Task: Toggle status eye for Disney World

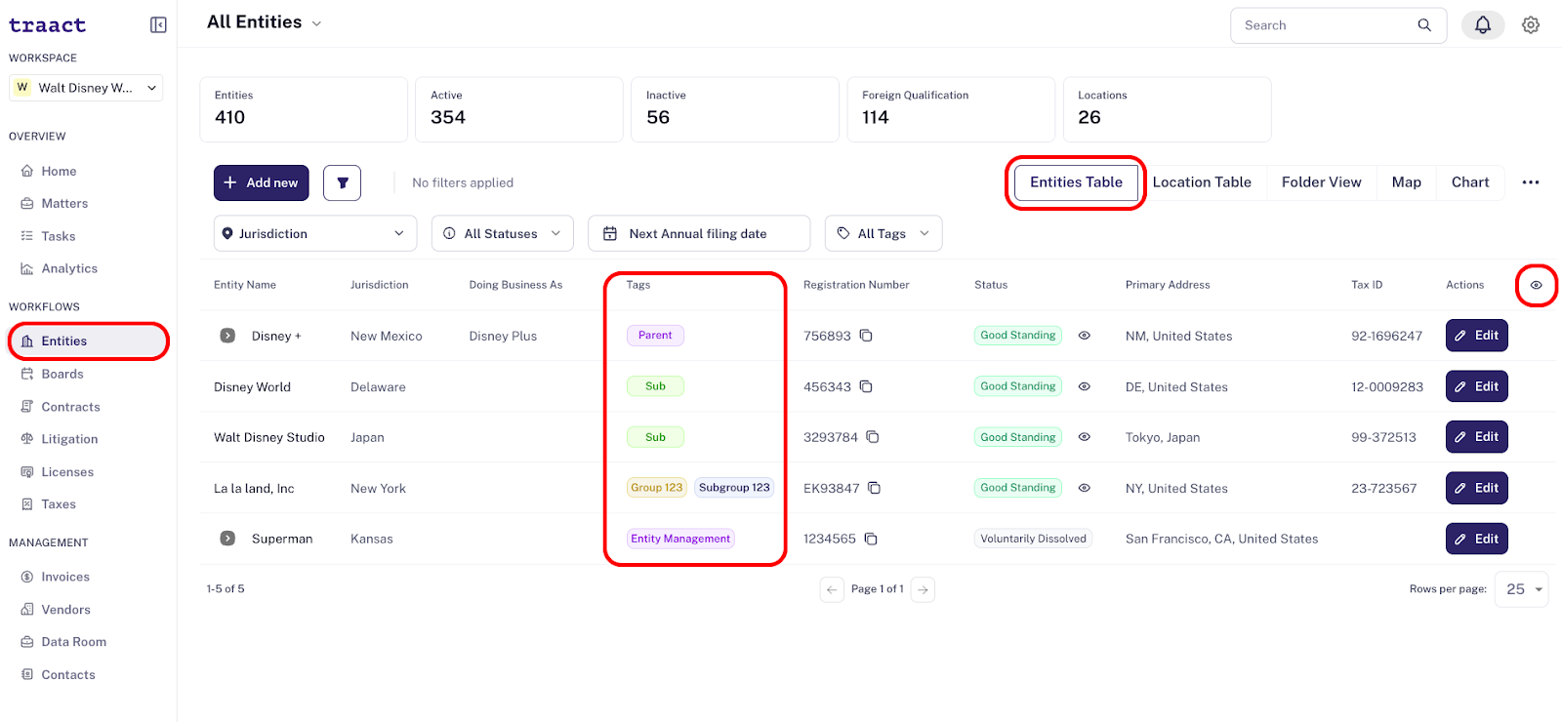Action: tap(1084, 386)
